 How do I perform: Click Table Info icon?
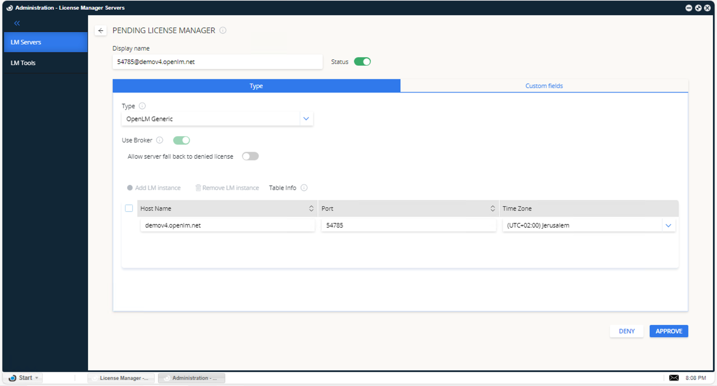(304, 188)
